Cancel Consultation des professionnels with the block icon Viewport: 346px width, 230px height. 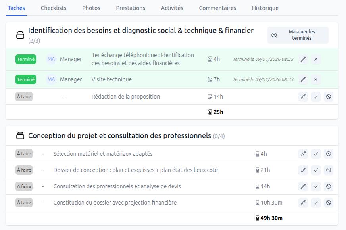tap(328, 186)
